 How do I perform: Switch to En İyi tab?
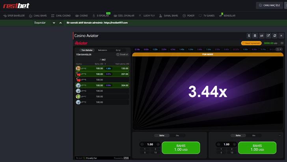click(118, 50)
